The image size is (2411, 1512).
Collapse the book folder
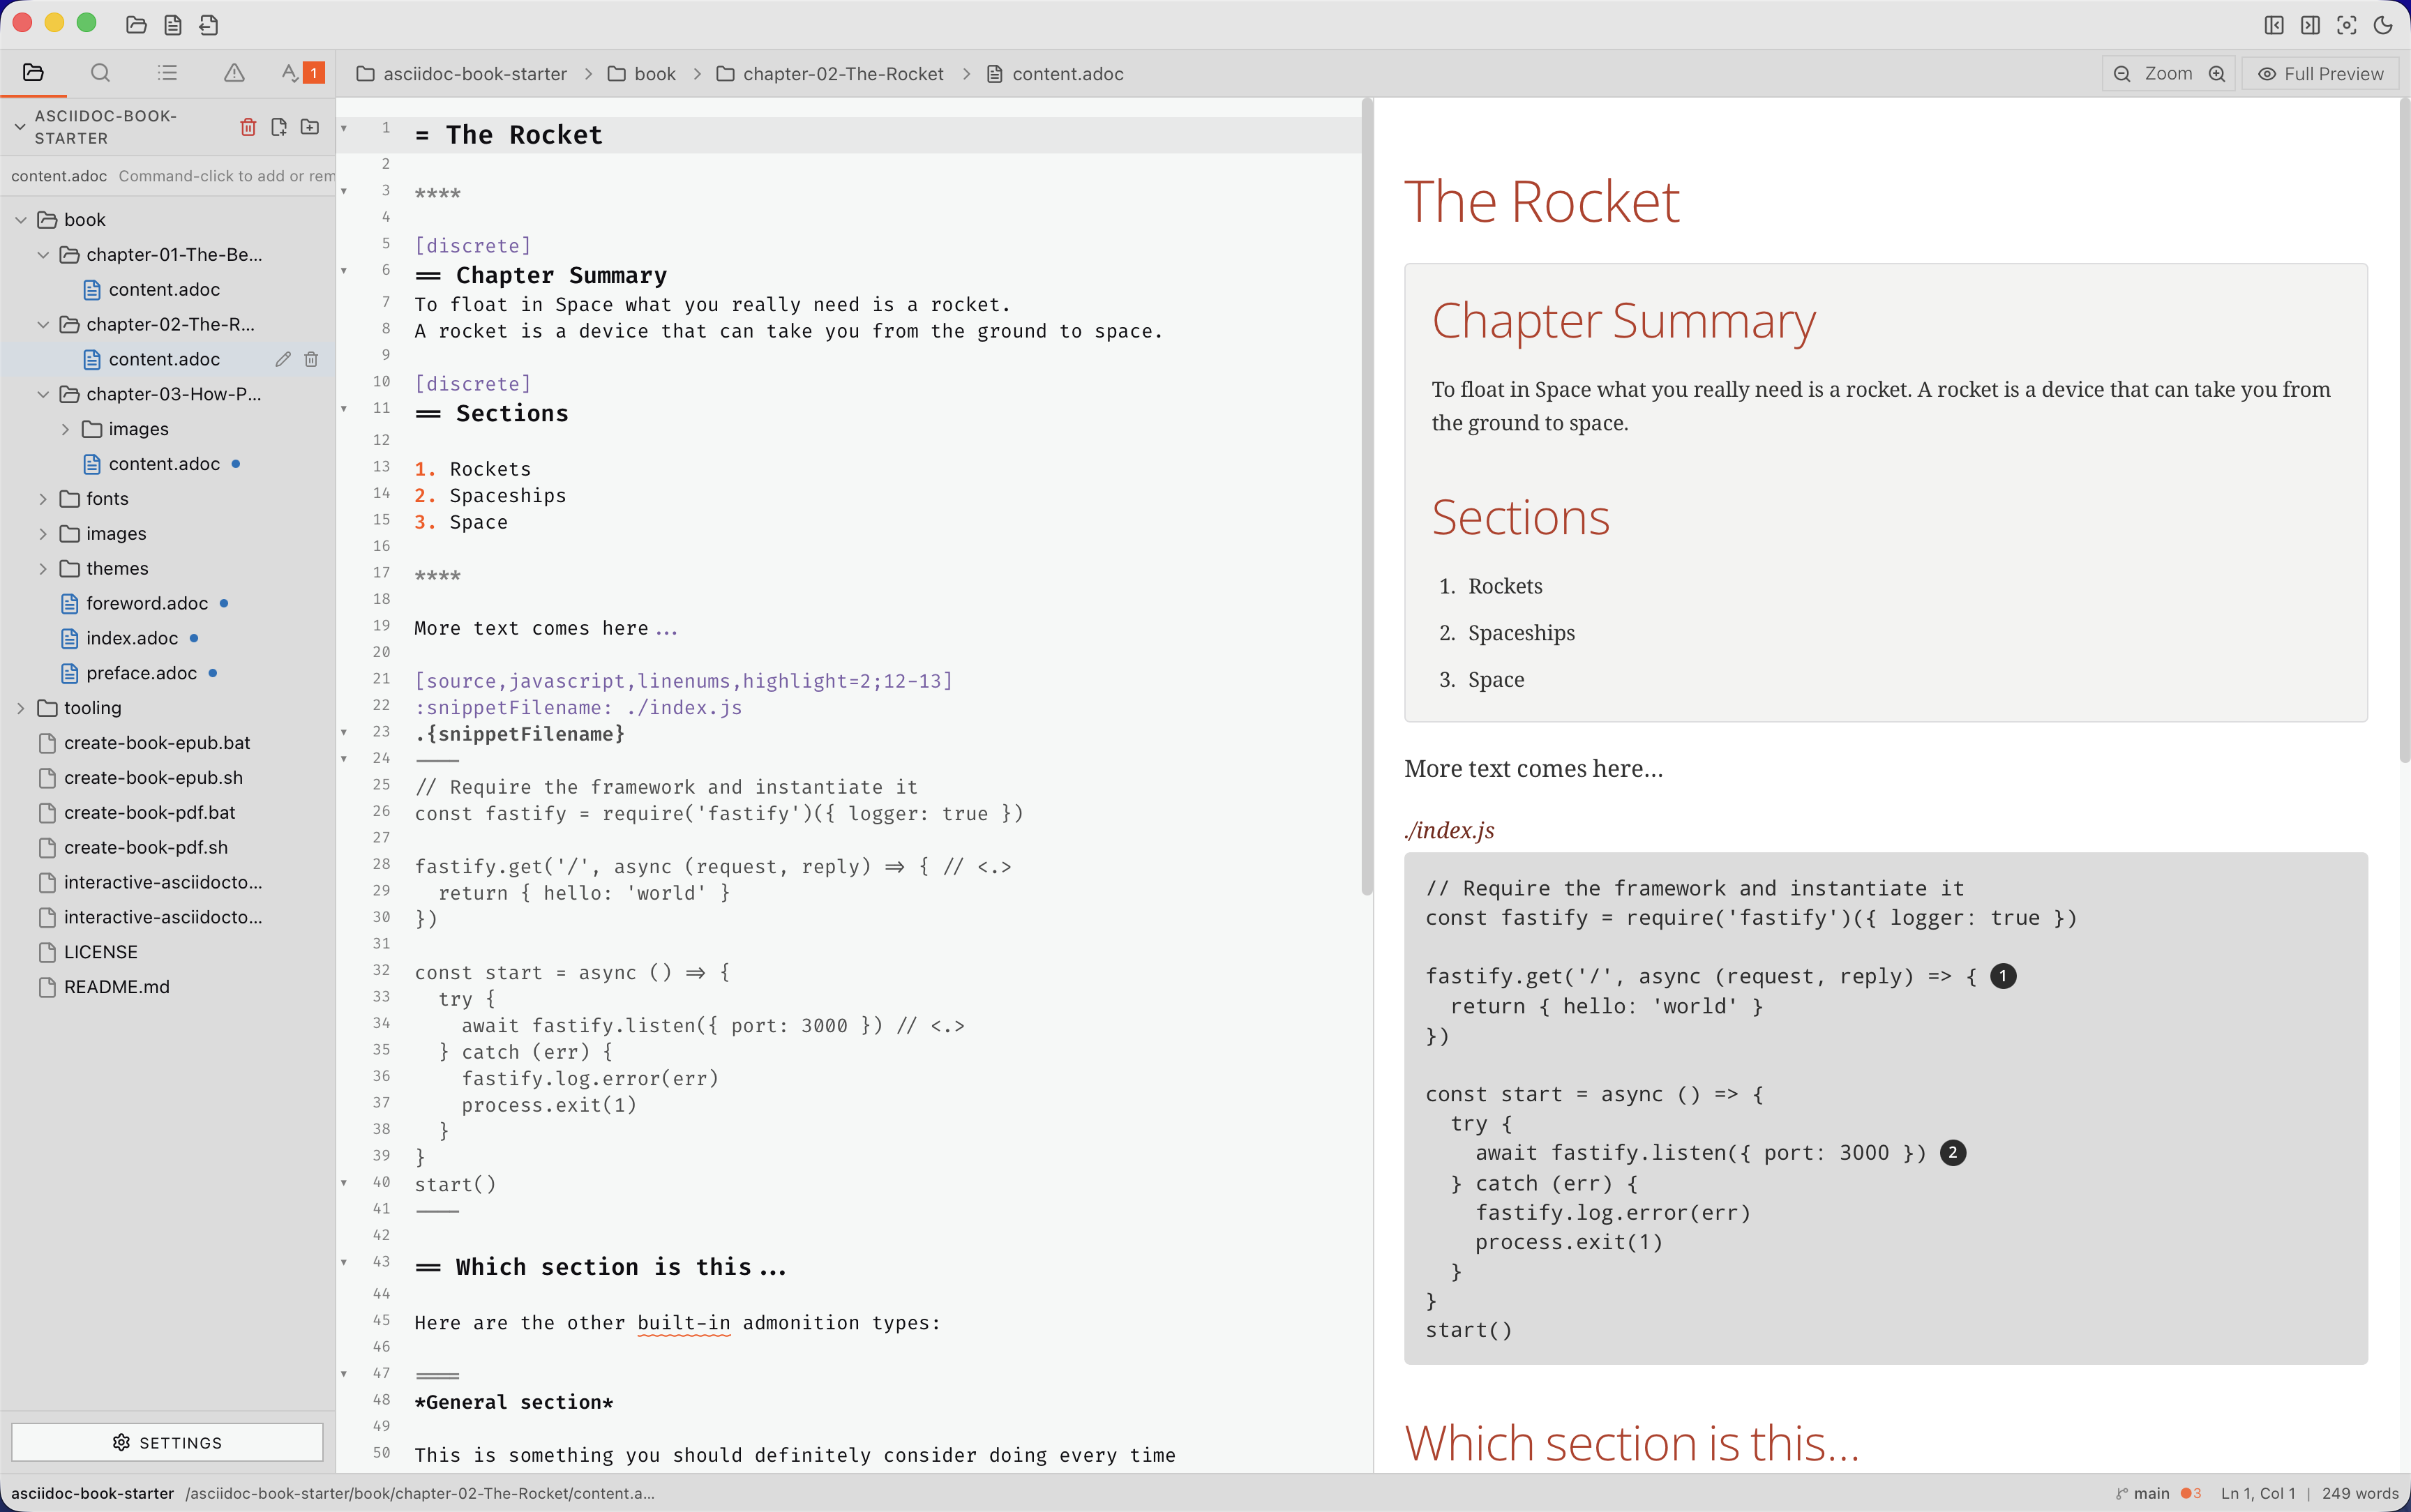[x=21, y=219]
